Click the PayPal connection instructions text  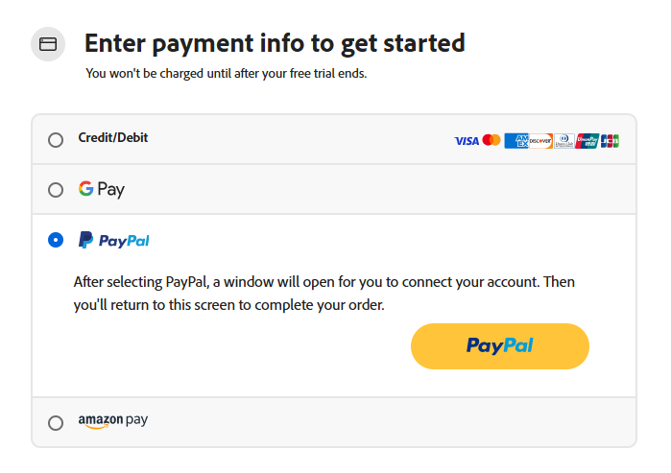[x=324, y=295]
